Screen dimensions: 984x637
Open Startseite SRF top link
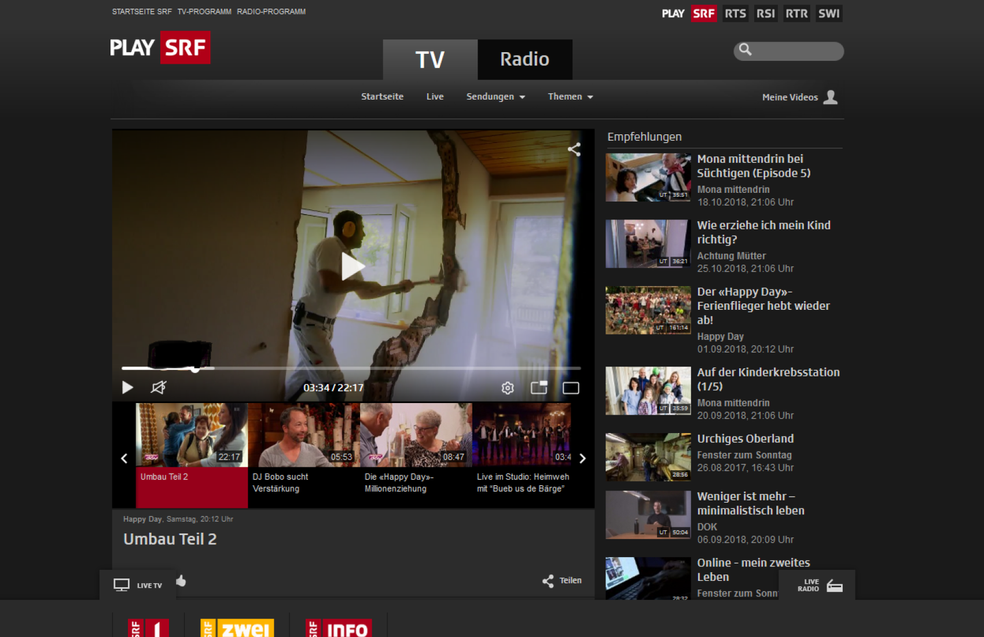coord(142,12)
